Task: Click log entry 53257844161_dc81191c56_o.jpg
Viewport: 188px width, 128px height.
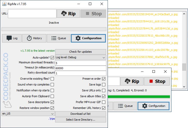Action: pyautogui.click(x=143, y=21)
